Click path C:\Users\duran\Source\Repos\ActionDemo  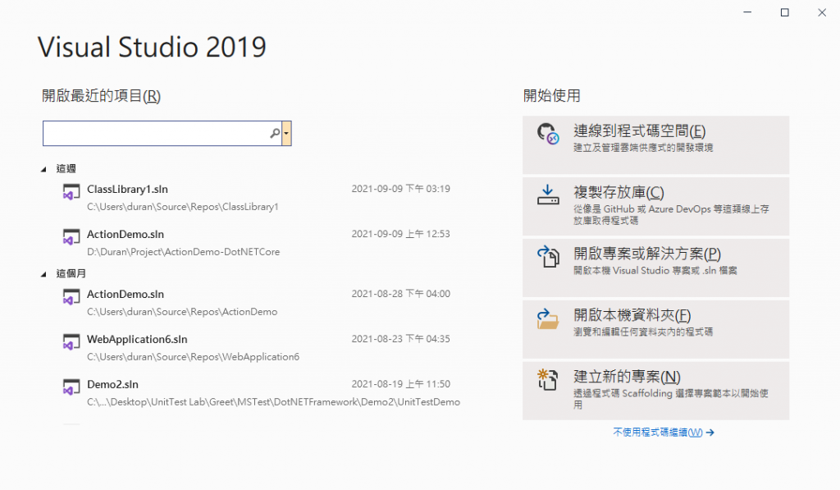point(182,311)
